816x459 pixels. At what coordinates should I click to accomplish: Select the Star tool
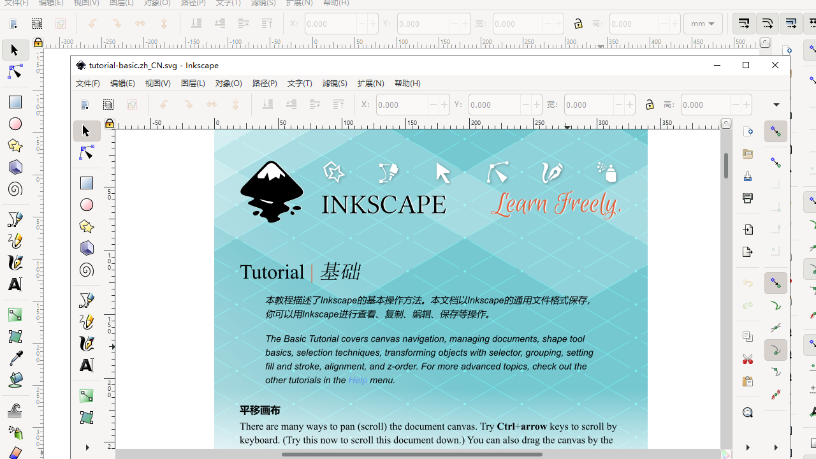point(87,226)
